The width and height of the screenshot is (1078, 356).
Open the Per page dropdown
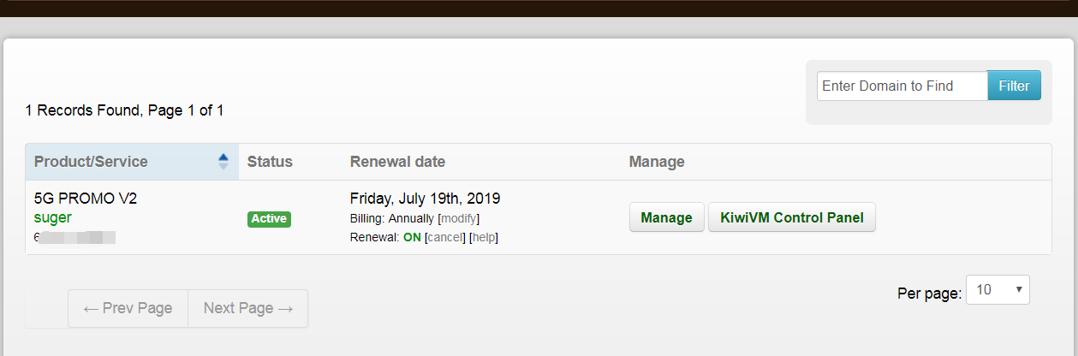coord(998,290)
